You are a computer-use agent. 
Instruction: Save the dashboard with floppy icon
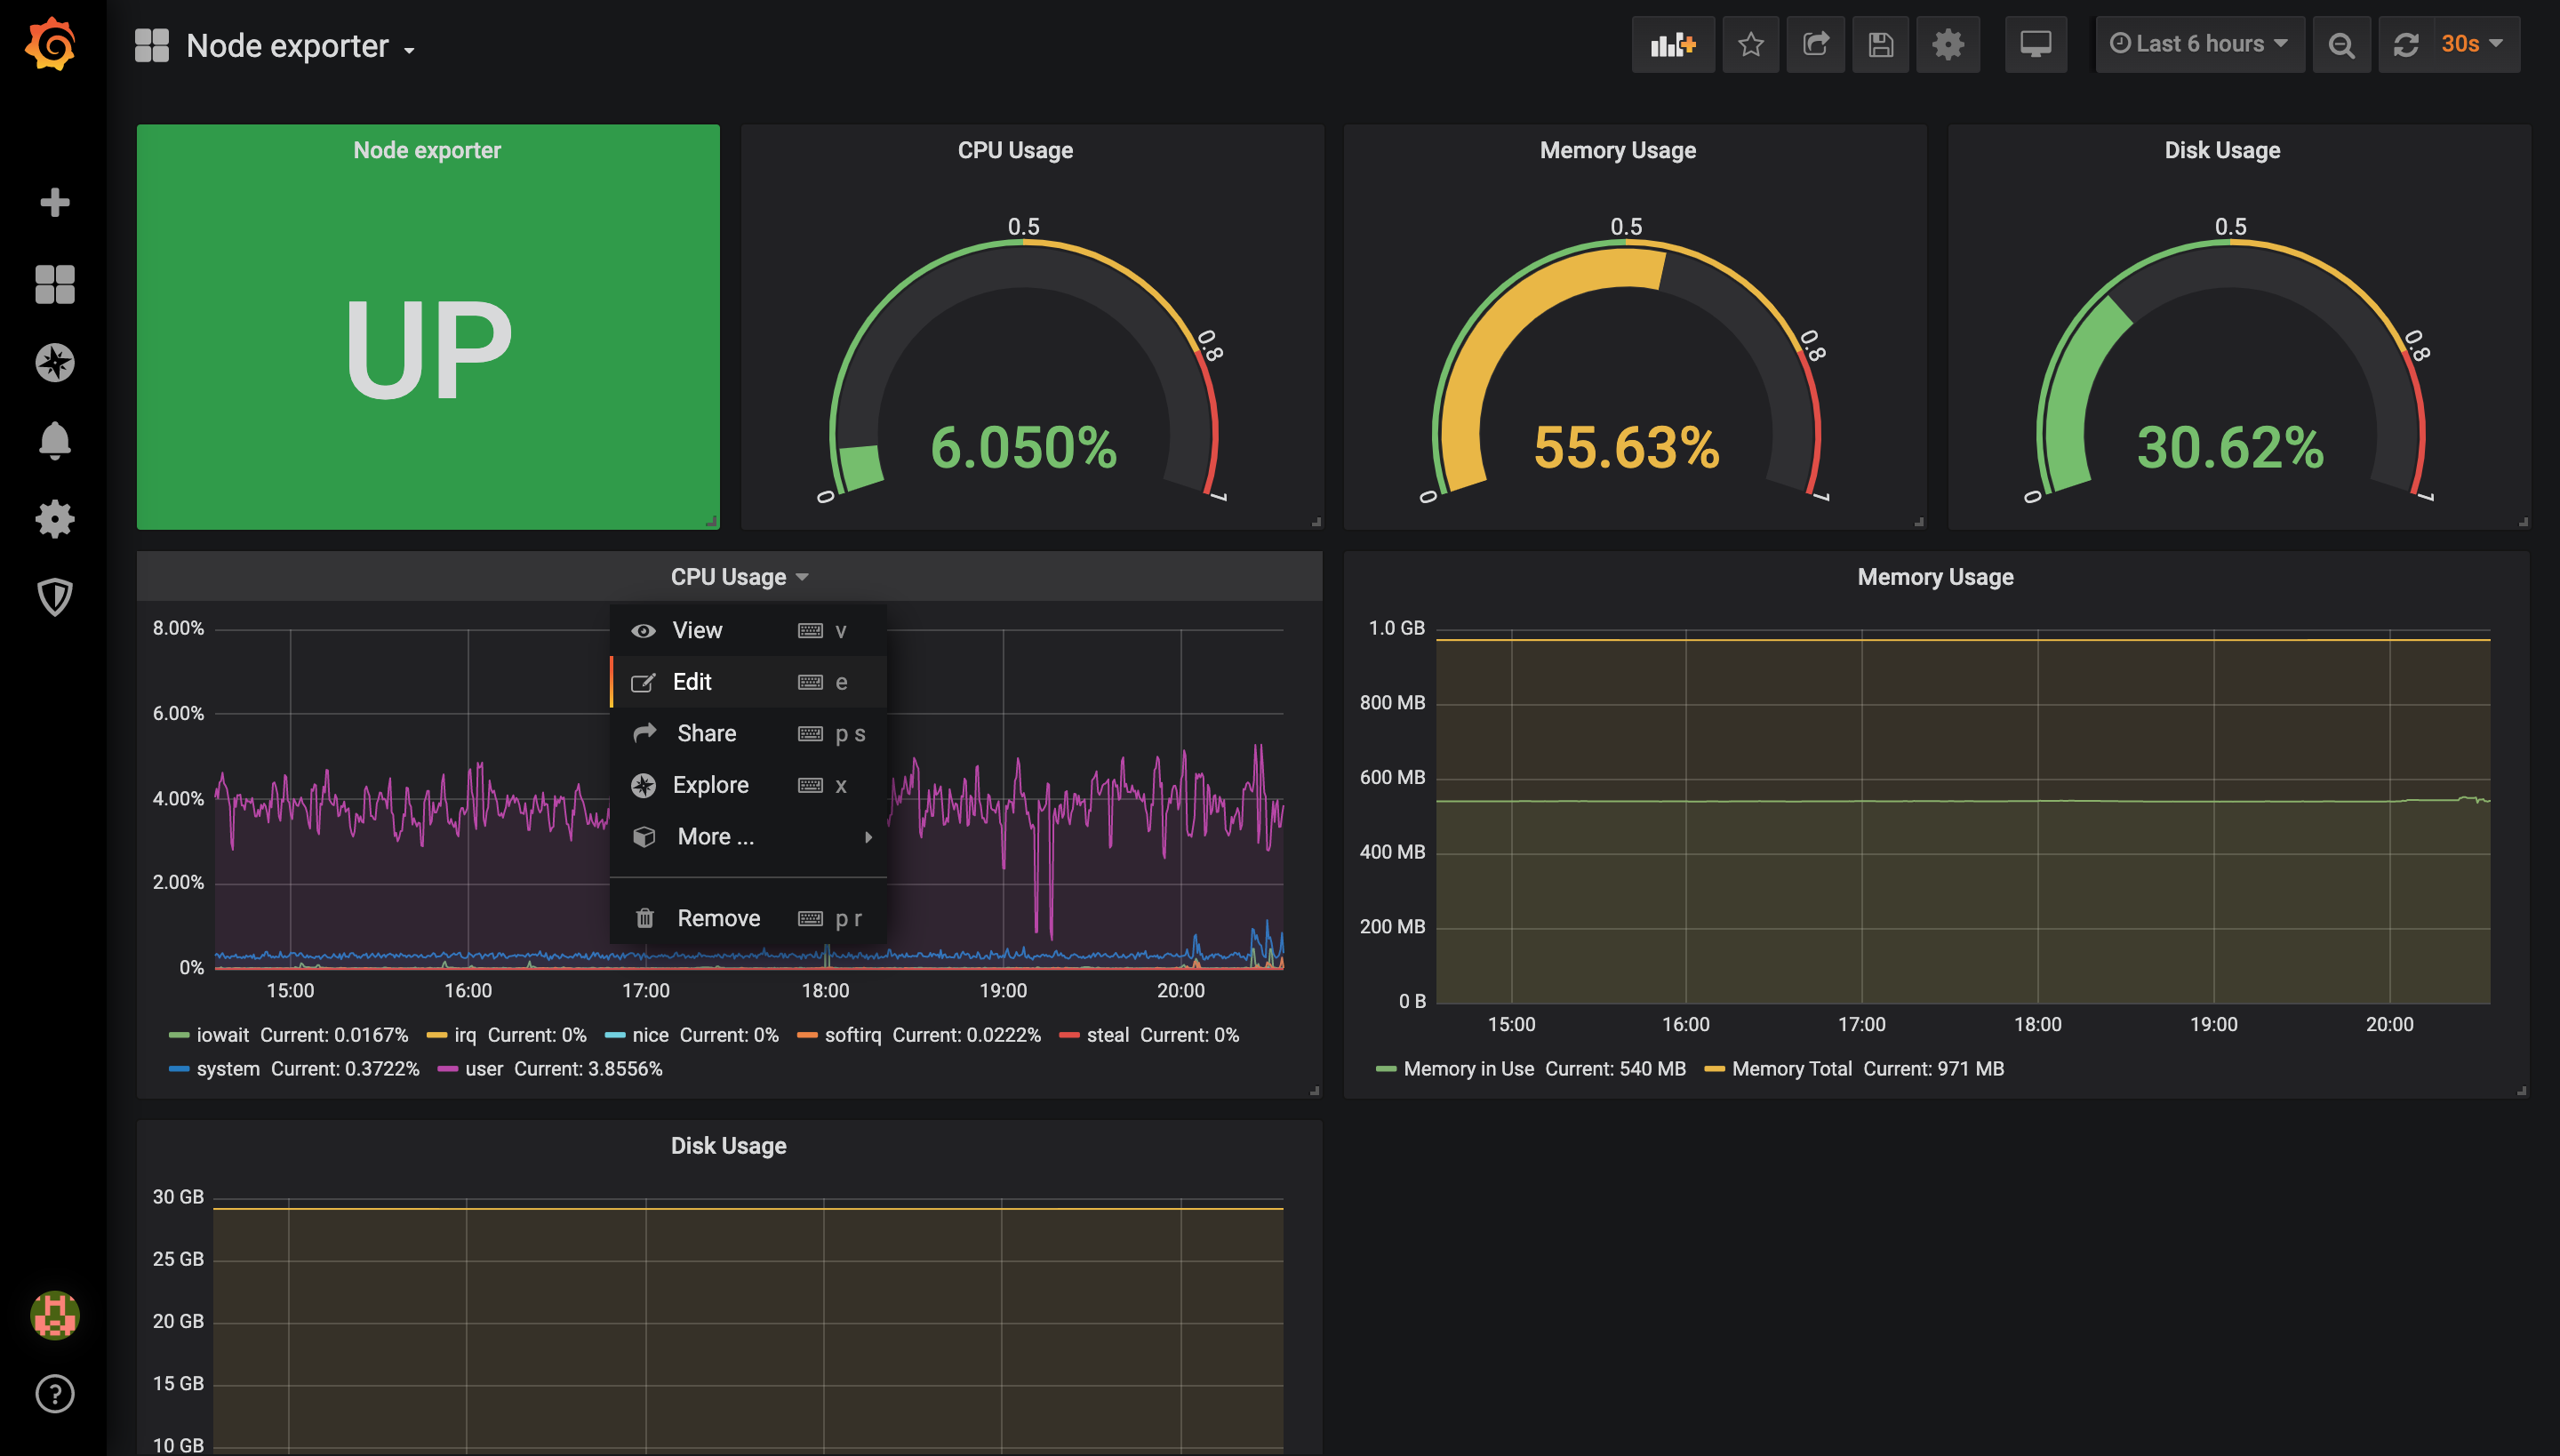point(1880,44)
